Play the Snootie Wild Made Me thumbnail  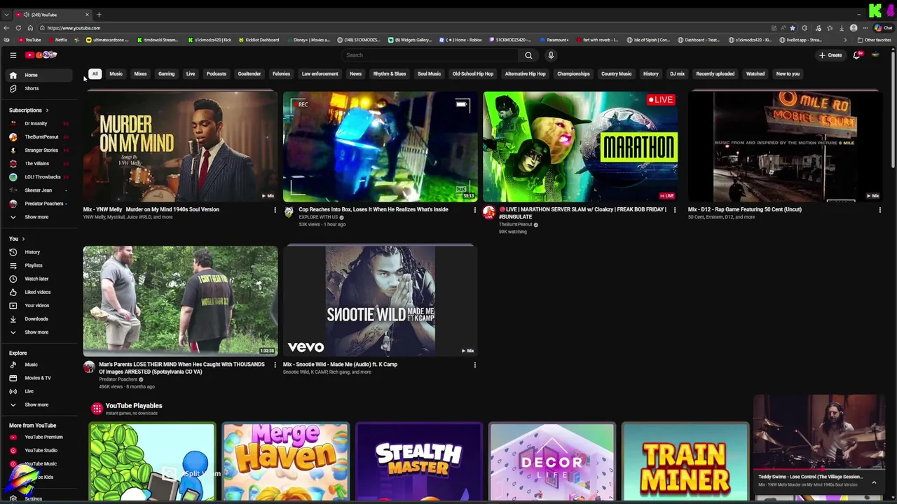pyautogui.click(x=380, y=301)
